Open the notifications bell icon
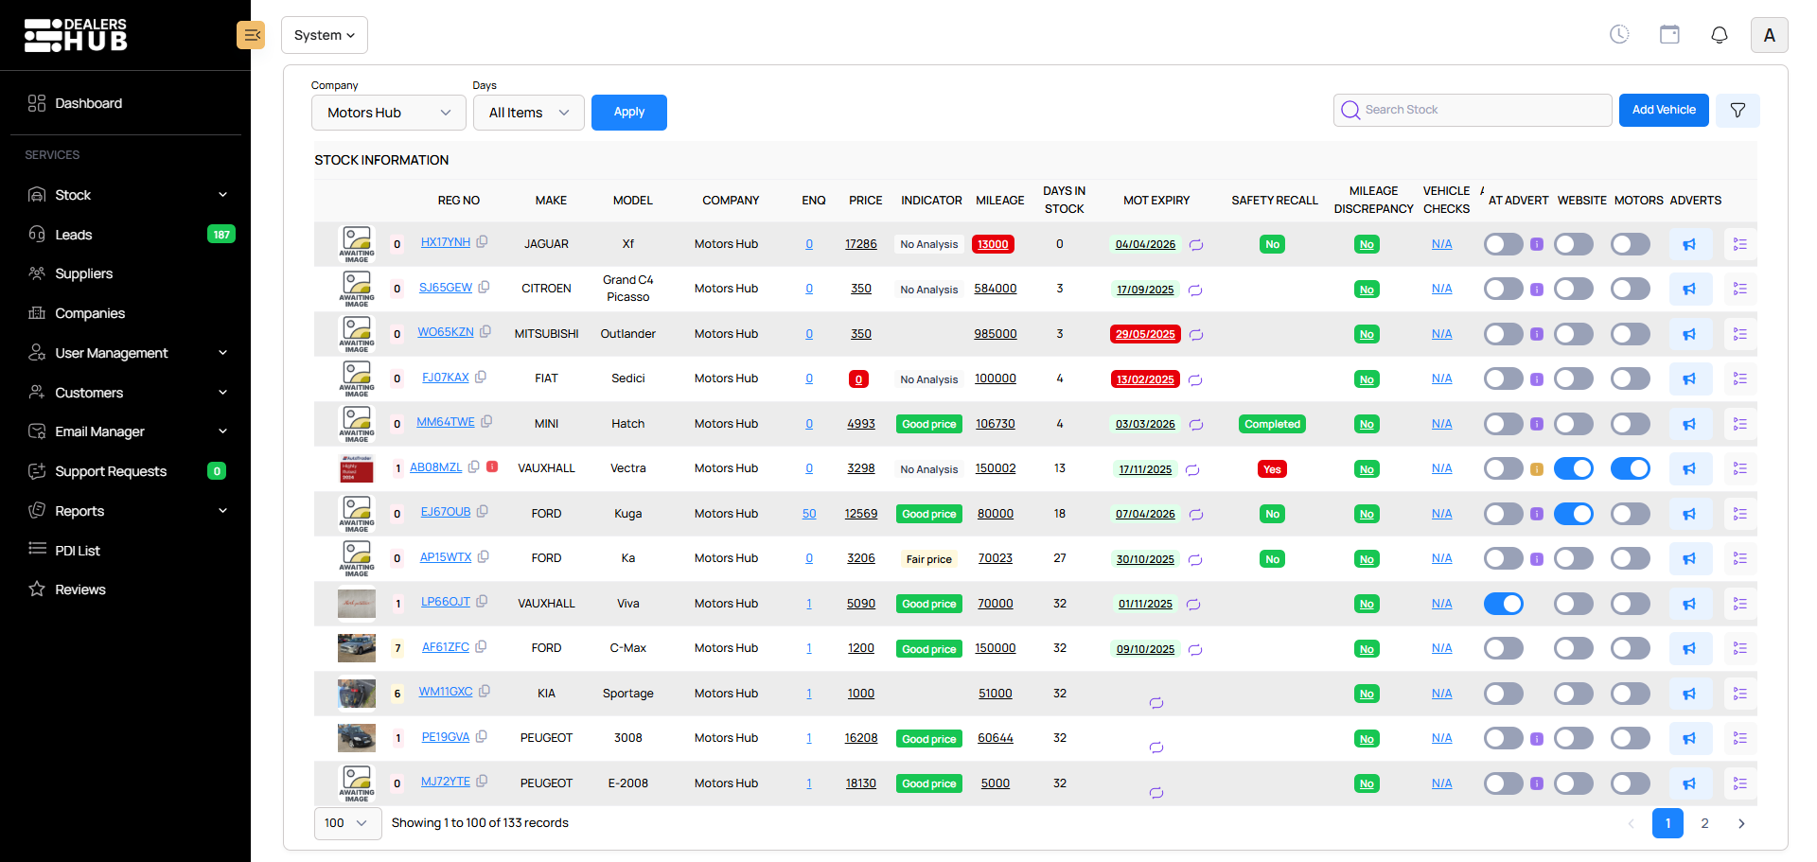Screen dimensions: 1817x862 1720,35
